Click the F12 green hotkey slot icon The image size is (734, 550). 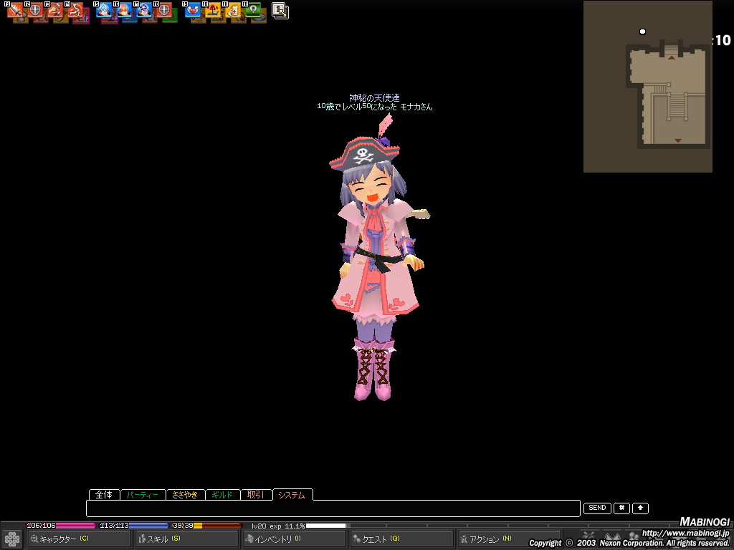click(x=253, y=11)
